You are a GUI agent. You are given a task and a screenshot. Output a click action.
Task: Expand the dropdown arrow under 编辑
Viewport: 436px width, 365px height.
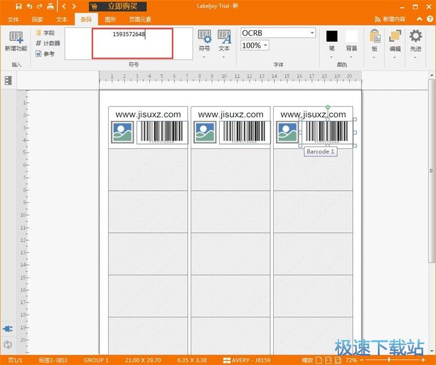click(395, 58)
